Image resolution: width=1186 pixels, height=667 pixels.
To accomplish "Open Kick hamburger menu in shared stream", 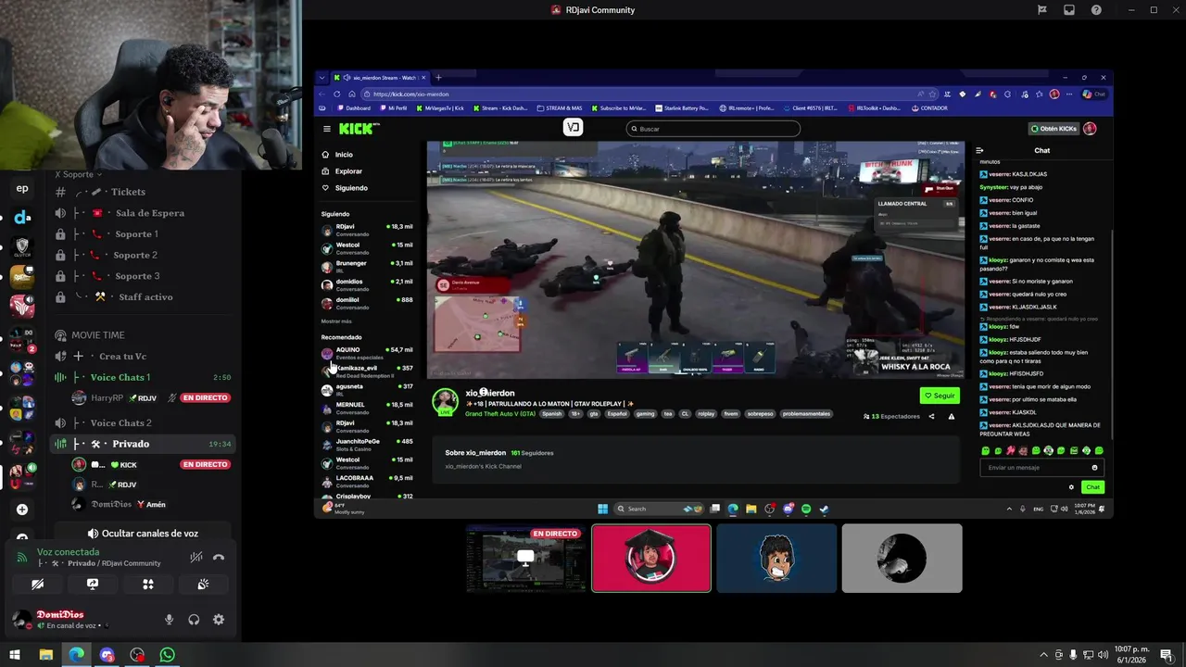I will pos(326,129).
